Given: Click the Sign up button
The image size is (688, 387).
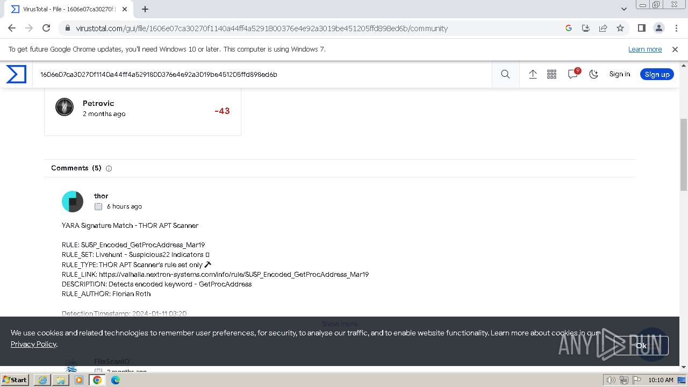Looking at the screenshot, I should (x=657, y=74).
